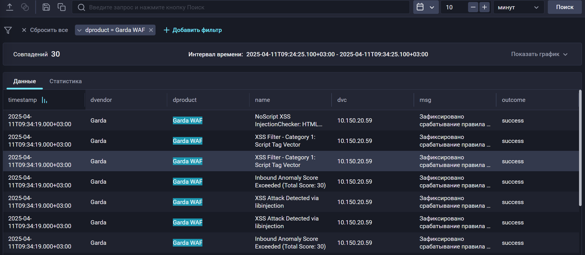Click the vertical scrollbar of results table
This screenshot has height=255, width=585.
click(580, 148)
